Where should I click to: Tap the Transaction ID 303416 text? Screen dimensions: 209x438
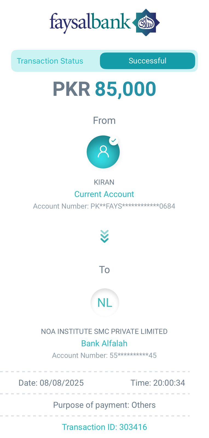tap(104, 427)
